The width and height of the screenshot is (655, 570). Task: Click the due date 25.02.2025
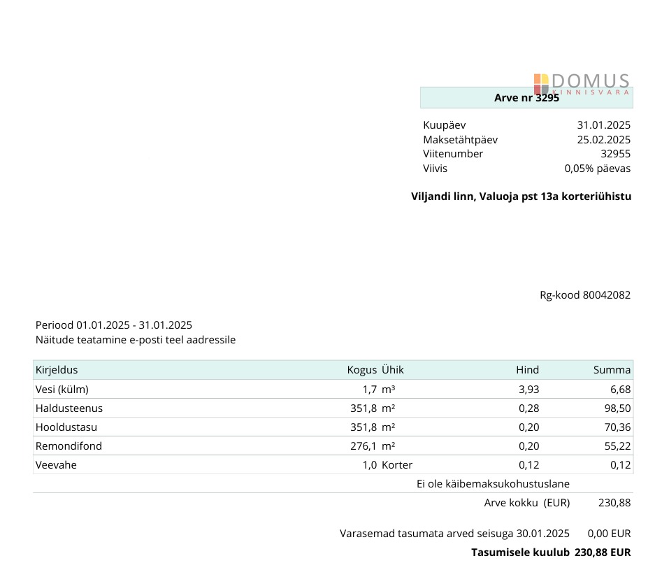click(603, 140)
